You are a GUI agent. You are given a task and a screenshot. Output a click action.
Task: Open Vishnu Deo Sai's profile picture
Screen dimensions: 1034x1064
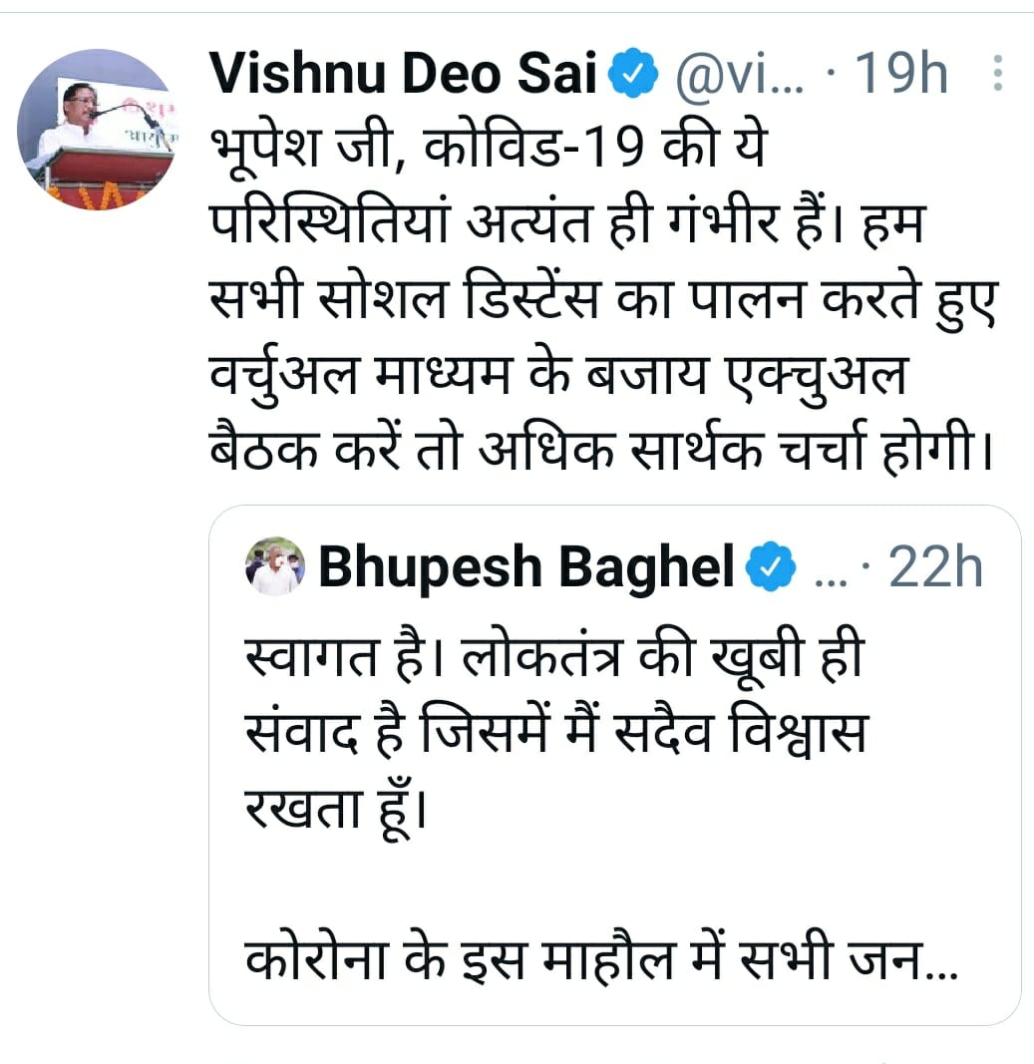[97, 129]
